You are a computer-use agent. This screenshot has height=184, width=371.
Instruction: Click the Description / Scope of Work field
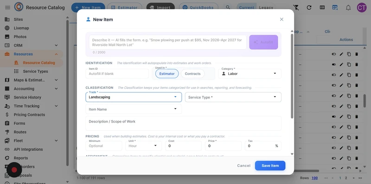click(x=183, y=123)
